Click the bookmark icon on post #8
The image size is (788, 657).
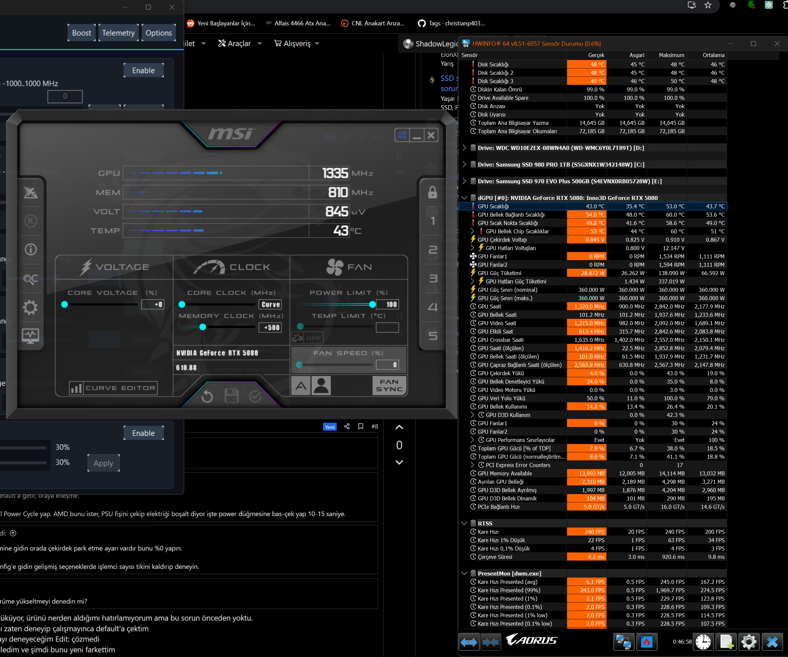[x=360, y=427]
